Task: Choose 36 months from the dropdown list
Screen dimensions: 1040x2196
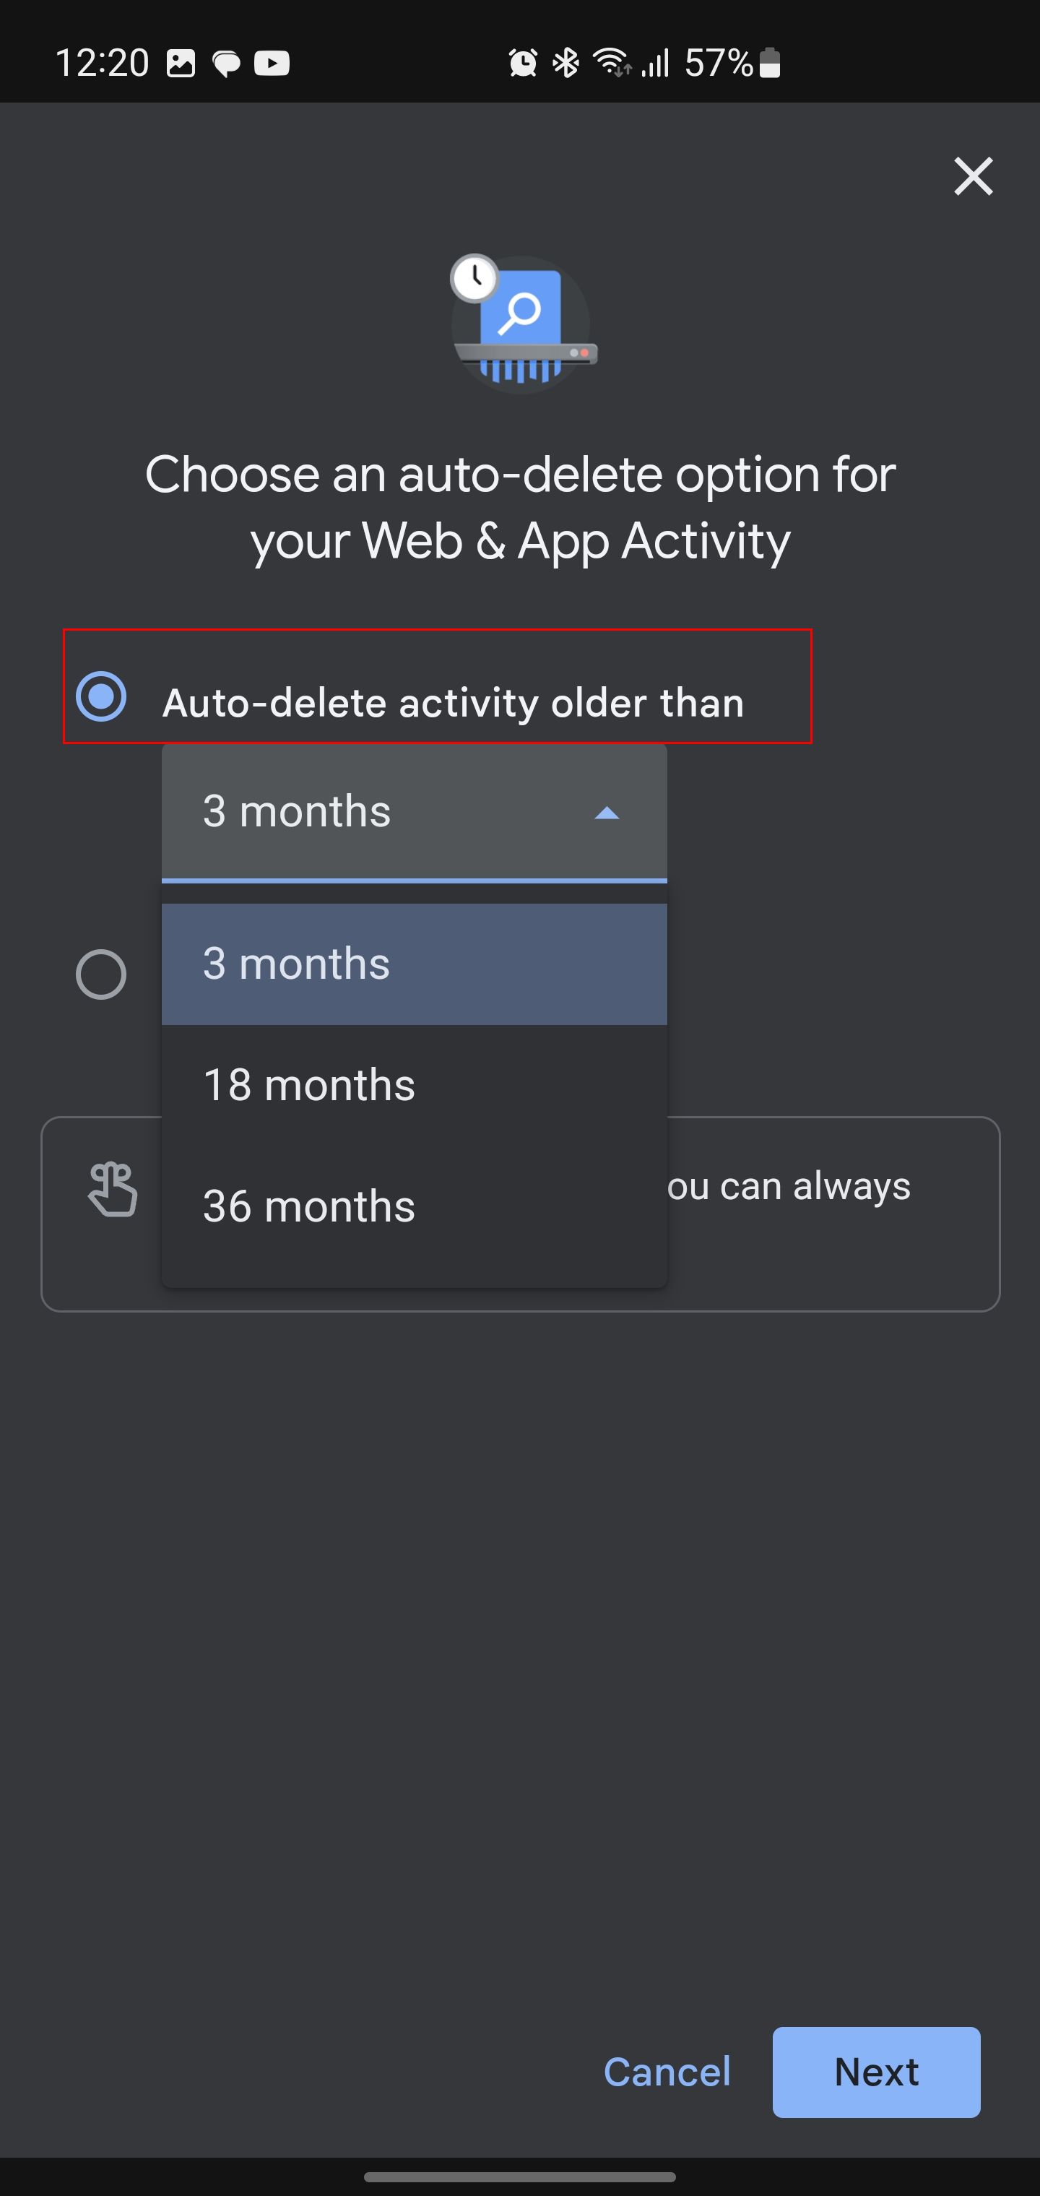Action: (308, 1205)
